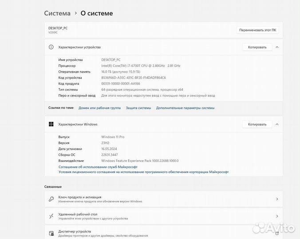
Task: Copy device specifications with Копировать
Action: tap(257, 47)
